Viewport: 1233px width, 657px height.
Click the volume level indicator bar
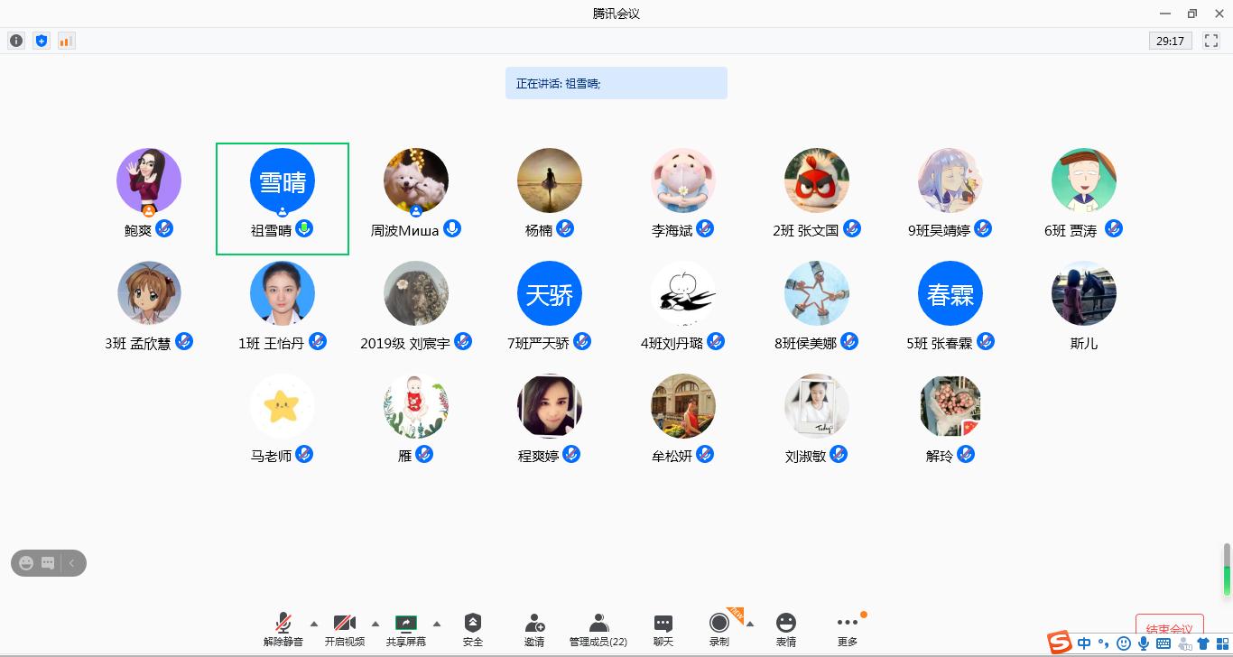click(1228, 569)
